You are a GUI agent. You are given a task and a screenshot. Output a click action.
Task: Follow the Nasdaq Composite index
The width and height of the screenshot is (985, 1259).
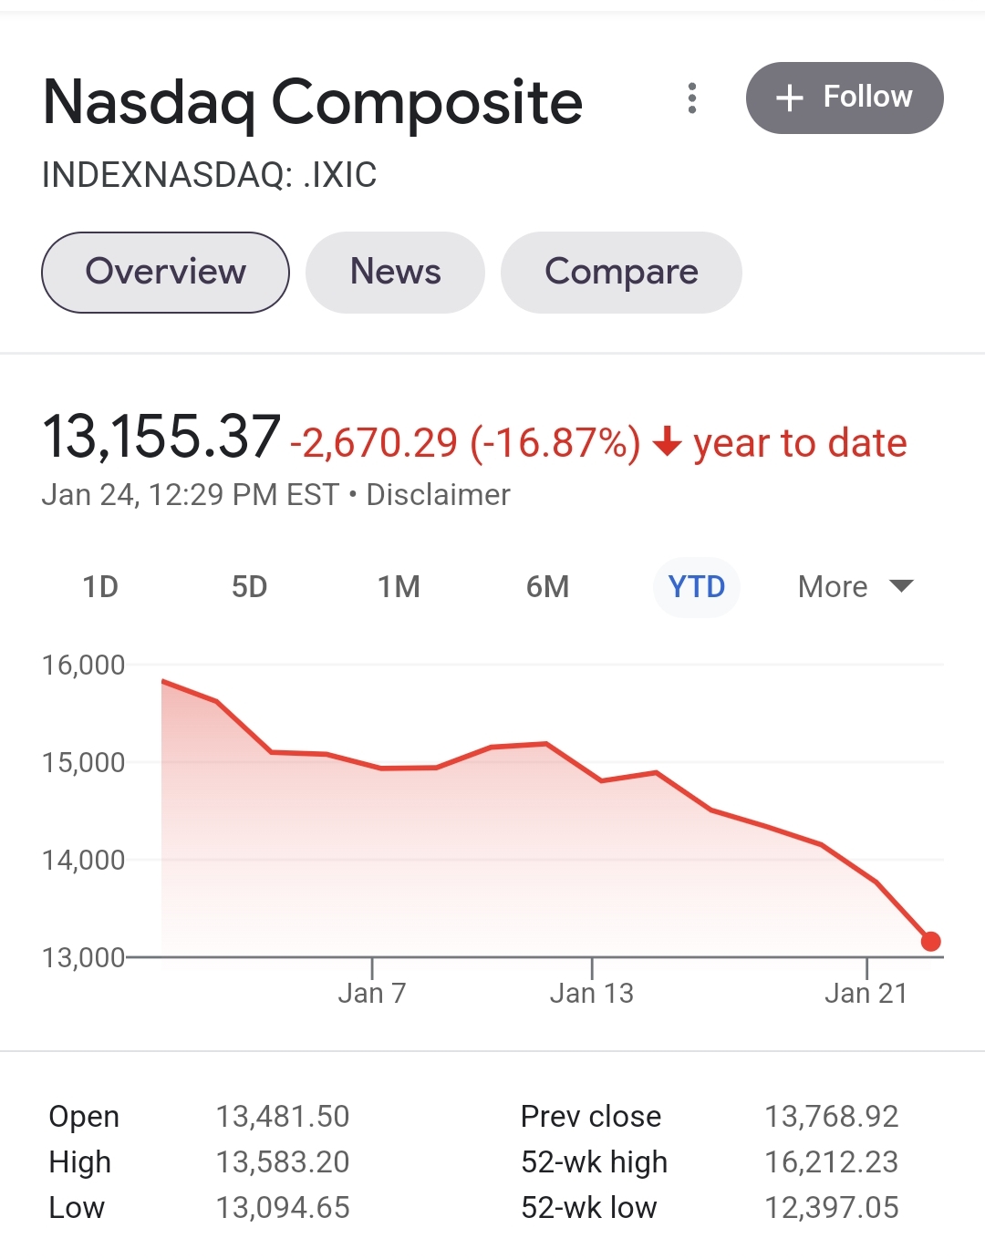845,98
